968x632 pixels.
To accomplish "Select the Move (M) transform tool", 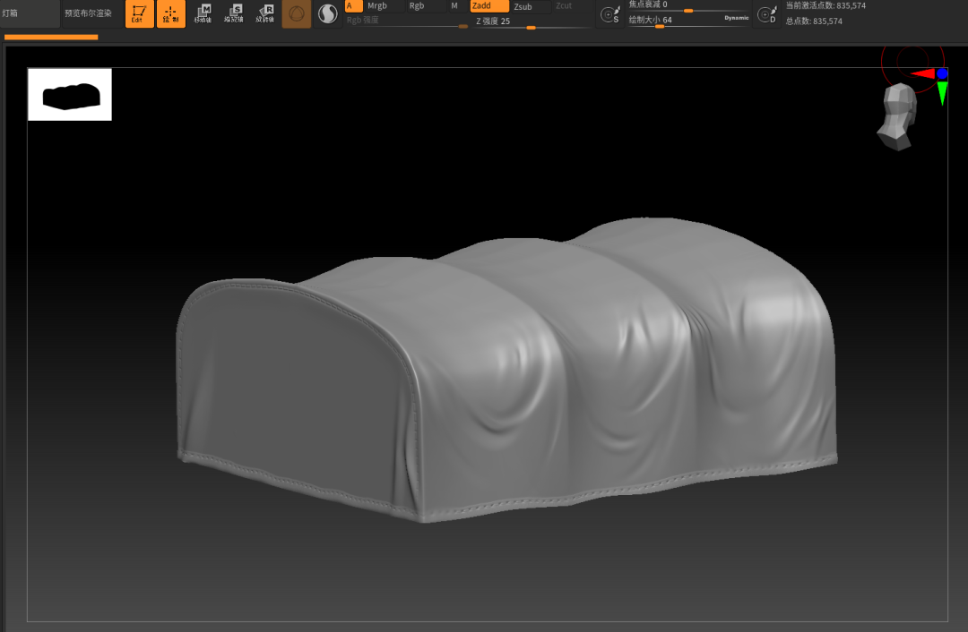I will (203, 13).
